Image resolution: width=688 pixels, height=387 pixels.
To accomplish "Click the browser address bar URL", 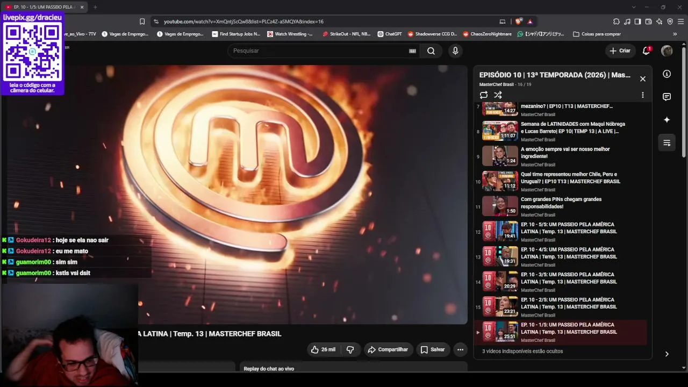I will (x=243, y=21).
